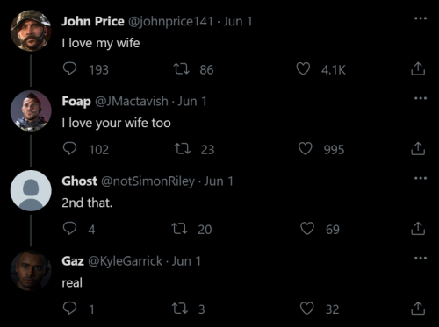Share Gaz's tweet
The image size is (439, 327).
click(418, 309)
